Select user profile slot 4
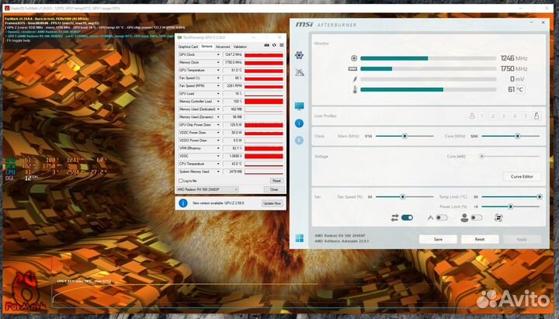This screenshot has width=559, height=319. click(515, 116)
